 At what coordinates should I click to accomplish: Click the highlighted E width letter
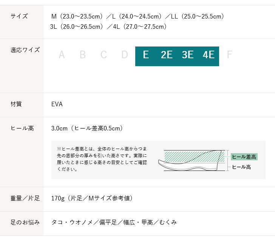point(146,55)
